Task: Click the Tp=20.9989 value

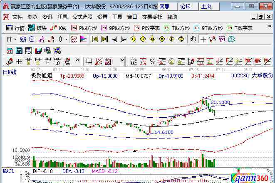Action: click(72, 76)
